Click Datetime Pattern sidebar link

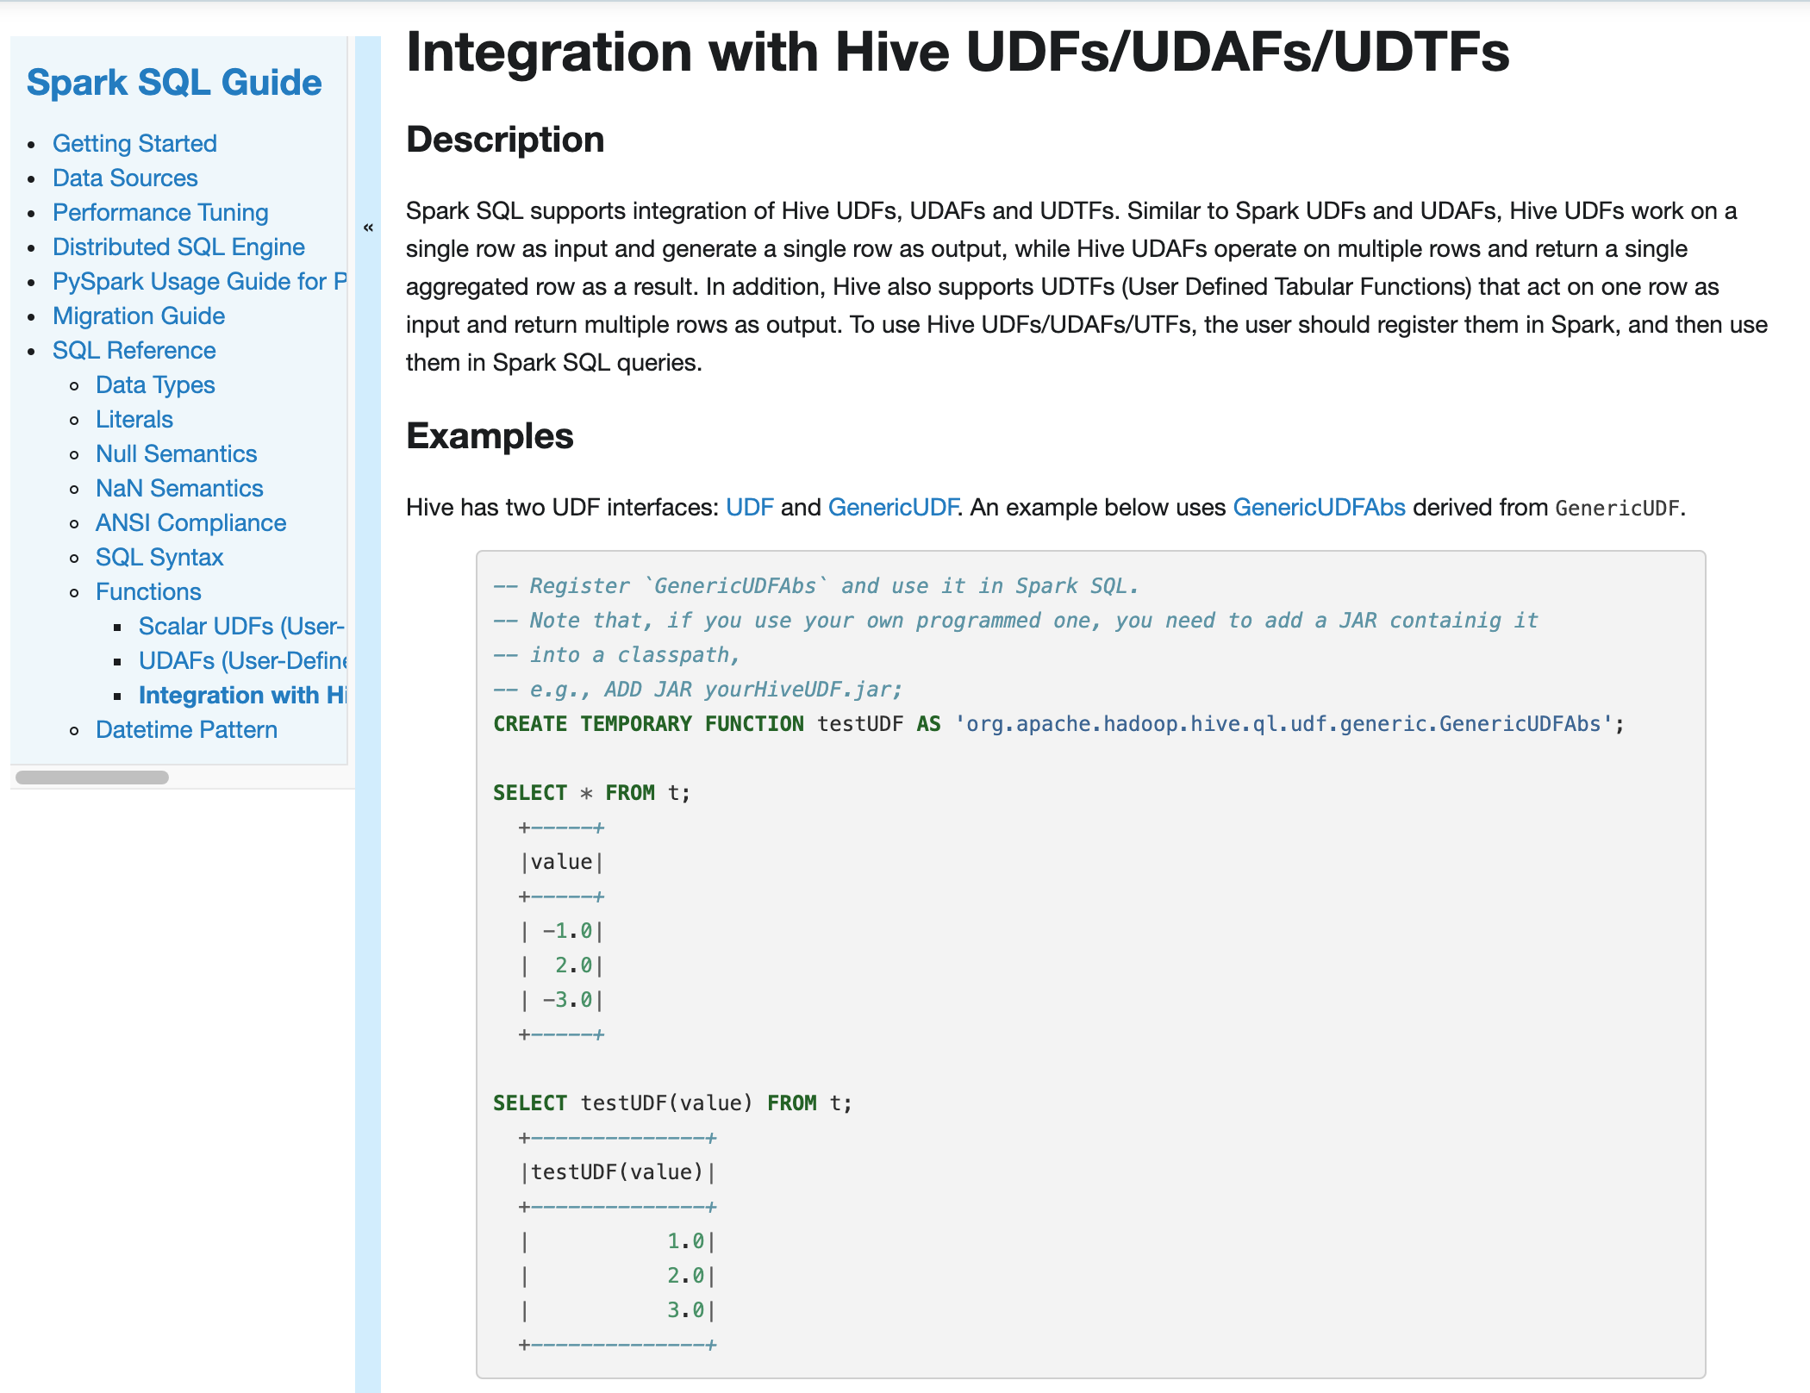tap(186, 729)
